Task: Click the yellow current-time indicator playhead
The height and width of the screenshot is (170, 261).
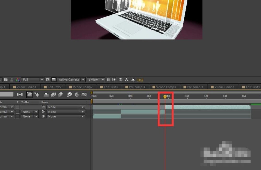Action: tap(165, 97)
